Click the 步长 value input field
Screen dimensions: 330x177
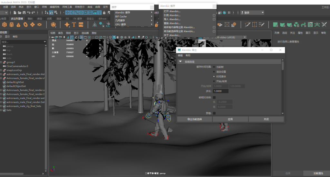click(220, 91)
